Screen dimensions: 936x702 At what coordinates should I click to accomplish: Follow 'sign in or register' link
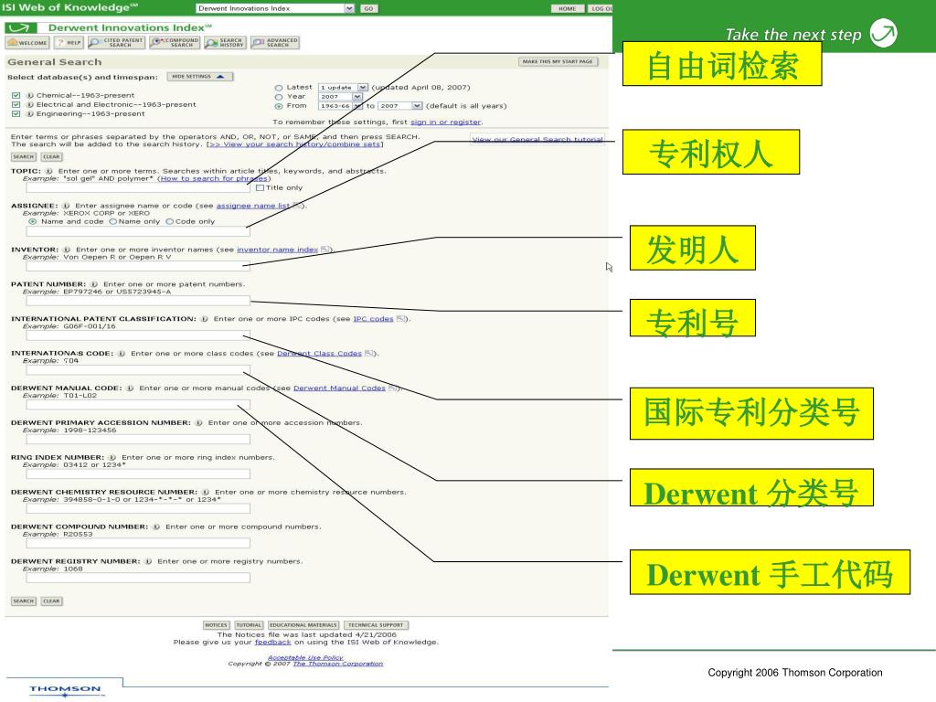(x=445, y=122)
